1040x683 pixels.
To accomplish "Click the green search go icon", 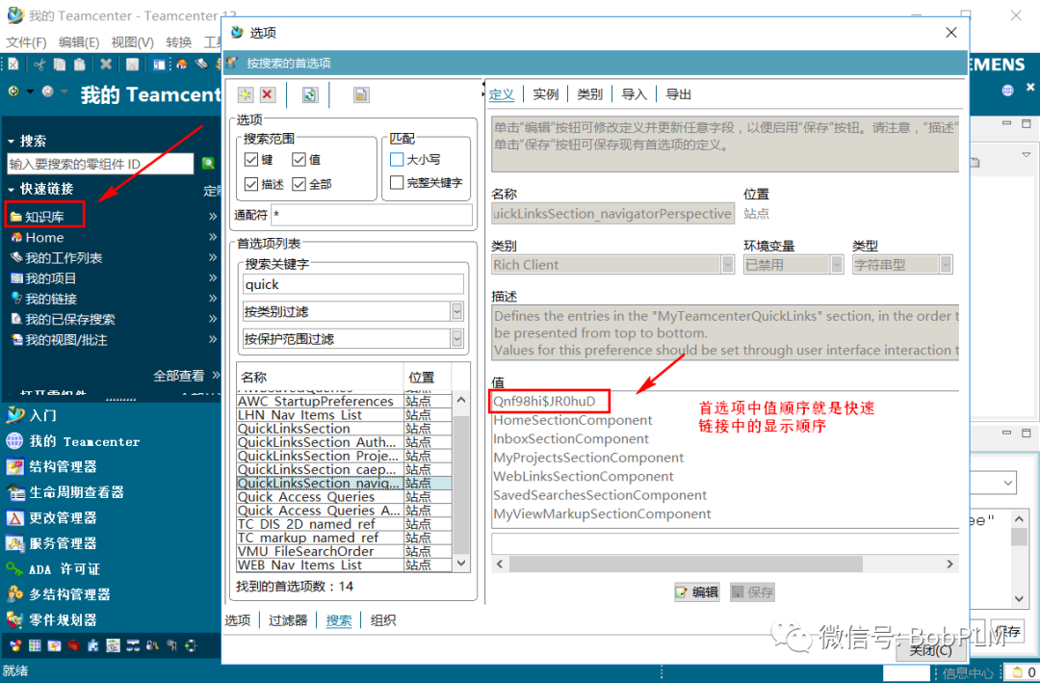I will 208,163.
